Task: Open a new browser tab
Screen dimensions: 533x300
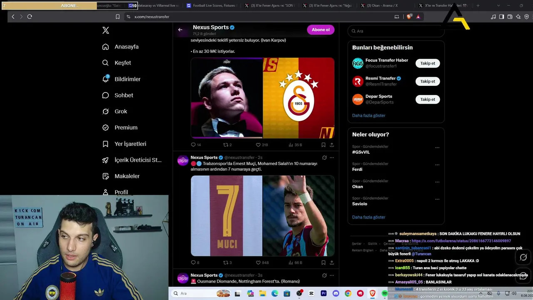Action: click(x=478, y=5)
